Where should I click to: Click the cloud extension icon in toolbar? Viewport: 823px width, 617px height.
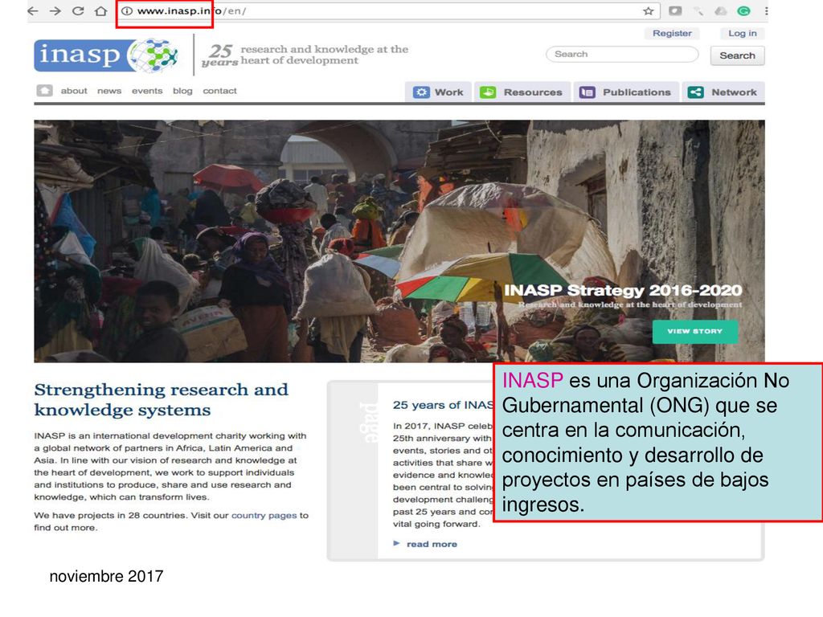pos(721,11)
